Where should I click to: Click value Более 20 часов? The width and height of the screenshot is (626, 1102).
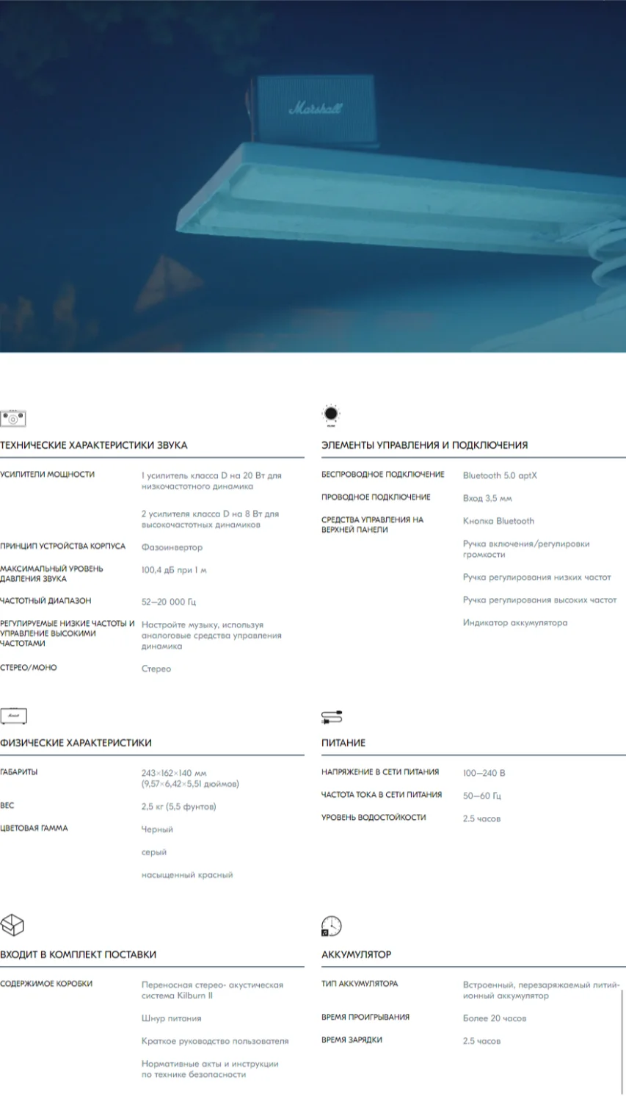click(x=495, y=1018)
